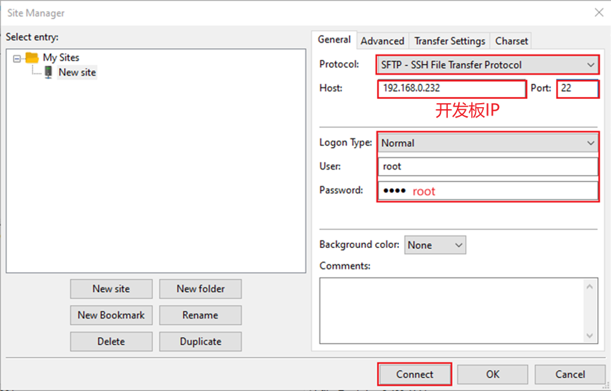Screen dimensions: 611x391
Task: Open the Background color dropdown
Action: click(435, 245)
